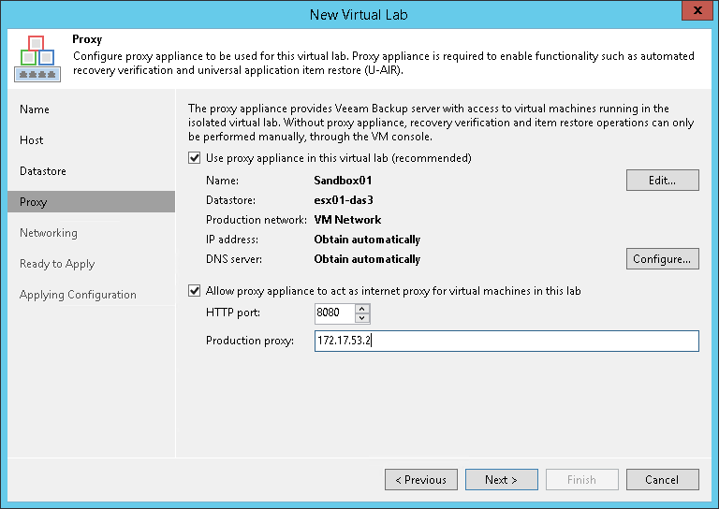This screenshot has height=509, width=719.
Task: Click the Production proxy address field
Action: click(506, 342)
